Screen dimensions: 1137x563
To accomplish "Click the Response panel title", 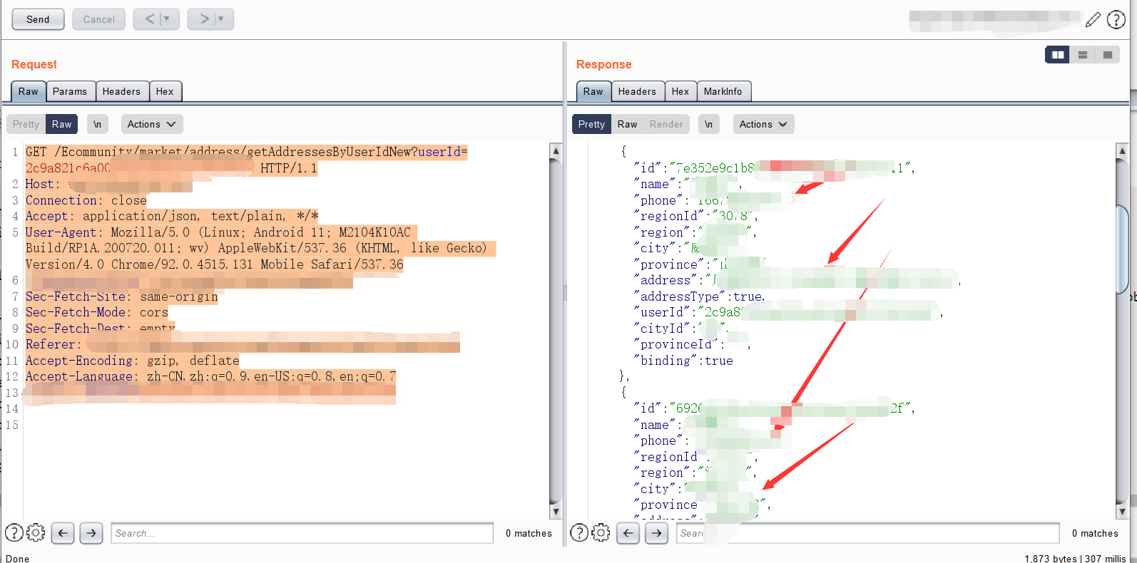I will (x=604, y=64).
